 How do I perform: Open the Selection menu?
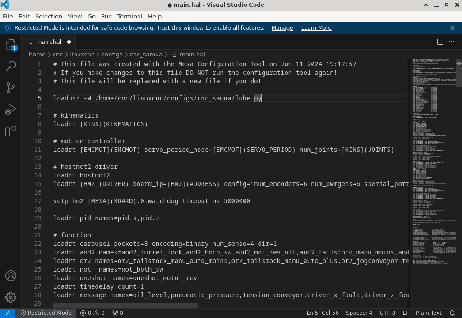[x=49, y=17]
